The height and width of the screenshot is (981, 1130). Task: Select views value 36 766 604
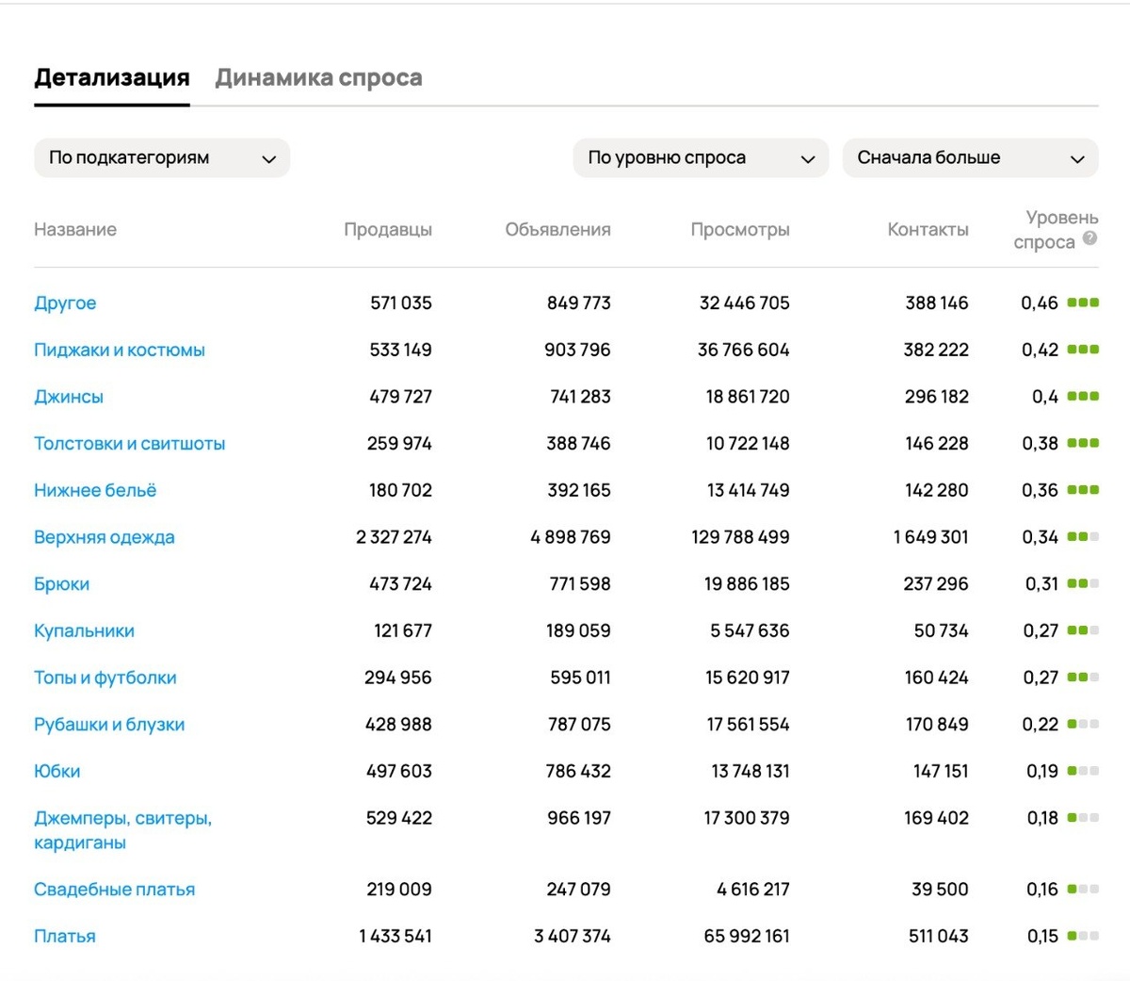[x=743, y=351]
